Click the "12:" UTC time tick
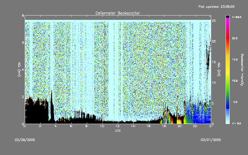The height and width of the screenshot is (155, 248). [118, 126]
